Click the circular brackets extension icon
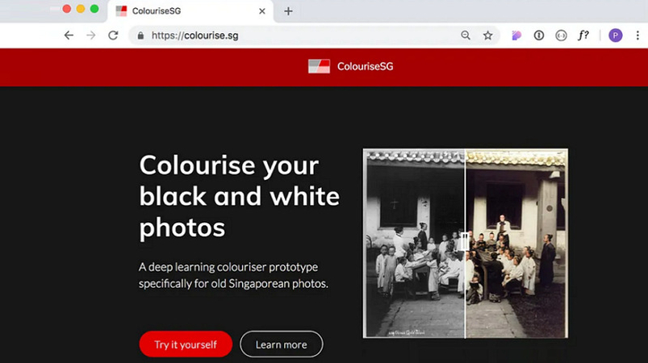Image resolution: width=648 pixels, height=363 pixels. tap(561, 35)
